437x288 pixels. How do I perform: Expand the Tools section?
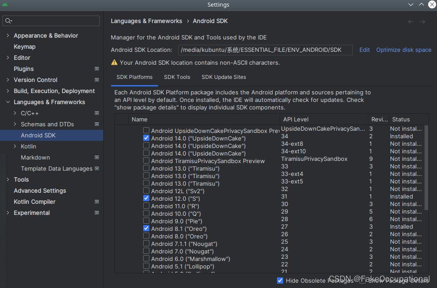(8, 179)
